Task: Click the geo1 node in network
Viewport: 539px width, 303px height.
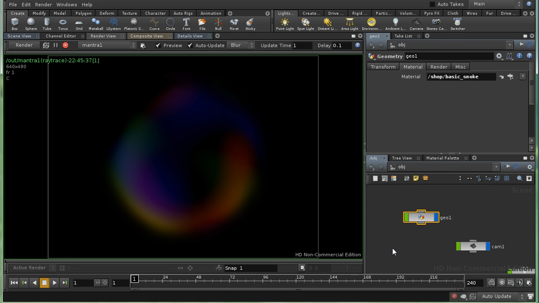Action: pos(421,217)
